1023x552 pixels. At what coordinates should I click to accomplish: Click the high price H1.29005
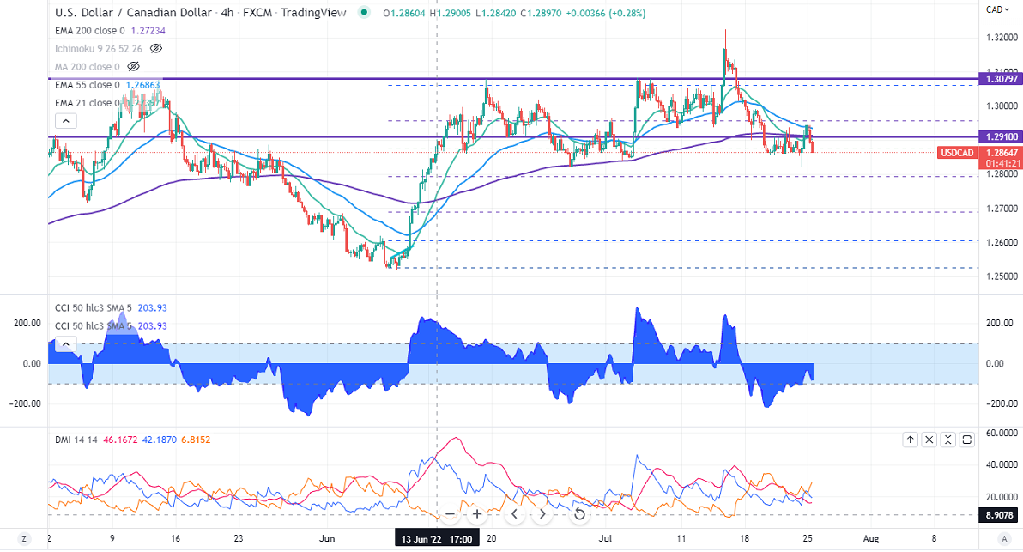pos(451,13)
